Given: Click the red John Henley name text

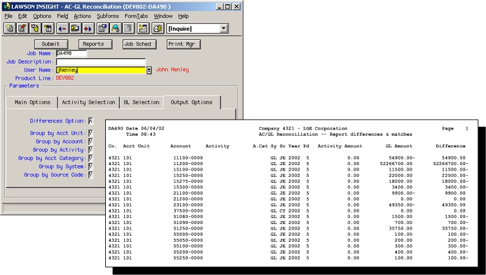Looking at the screenshot, I should [x=172, y=69].
